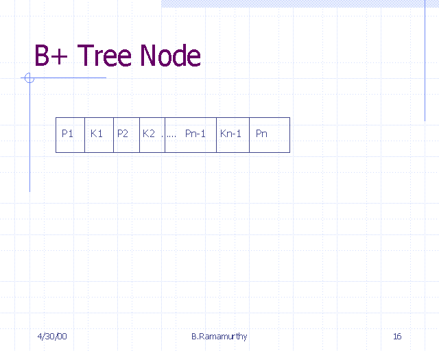Click the slide number 16
The width and height of the screenshot is (439, 351).
coord(397,336)
